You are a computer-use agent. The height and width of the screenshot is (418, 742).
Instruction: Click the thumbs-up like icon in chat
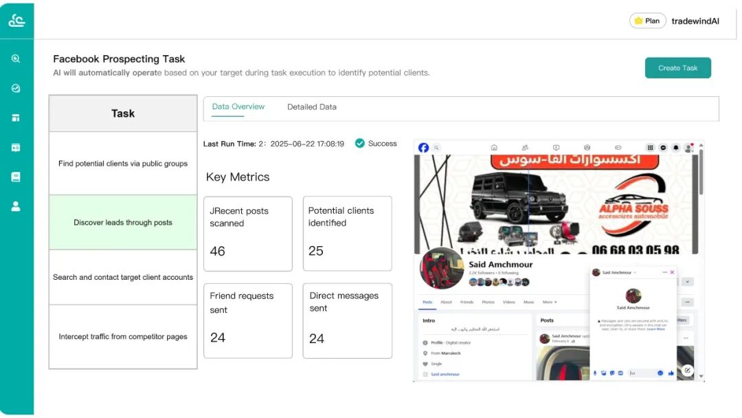click(671, 373)
